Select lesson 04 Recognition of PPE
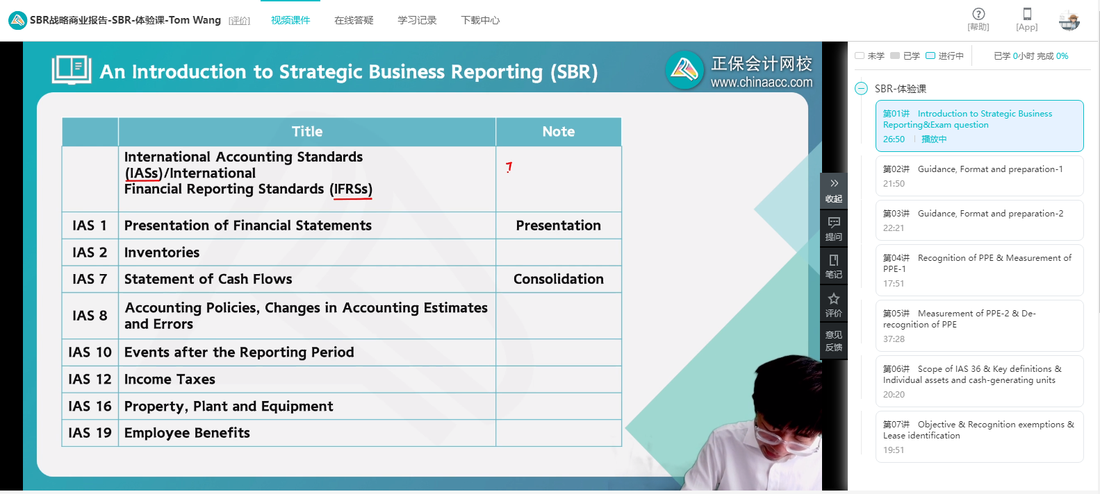The height and width of the screenshot is (494, 1100). coord(979,270)
